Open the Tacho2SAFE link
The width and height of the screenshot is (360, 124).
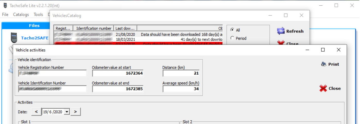click(35, 38)
